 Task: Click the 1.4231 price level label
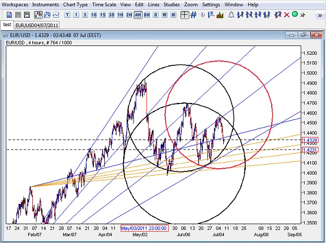(x=310, y=149)
